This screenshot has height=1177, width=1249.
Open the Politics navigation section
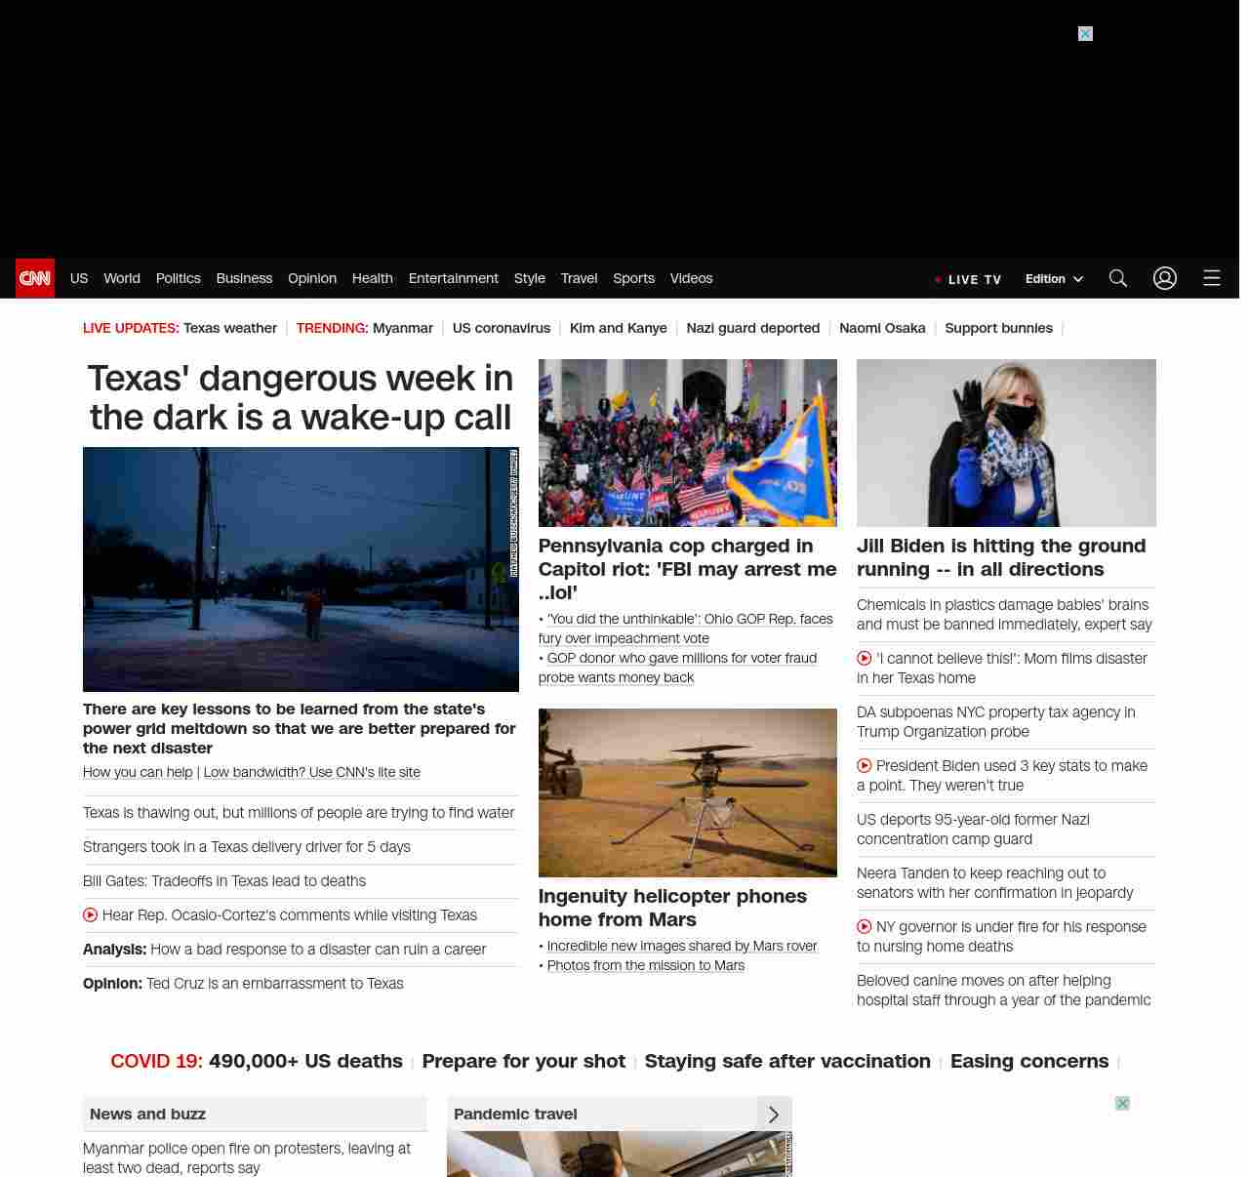(x=178, y=278)
